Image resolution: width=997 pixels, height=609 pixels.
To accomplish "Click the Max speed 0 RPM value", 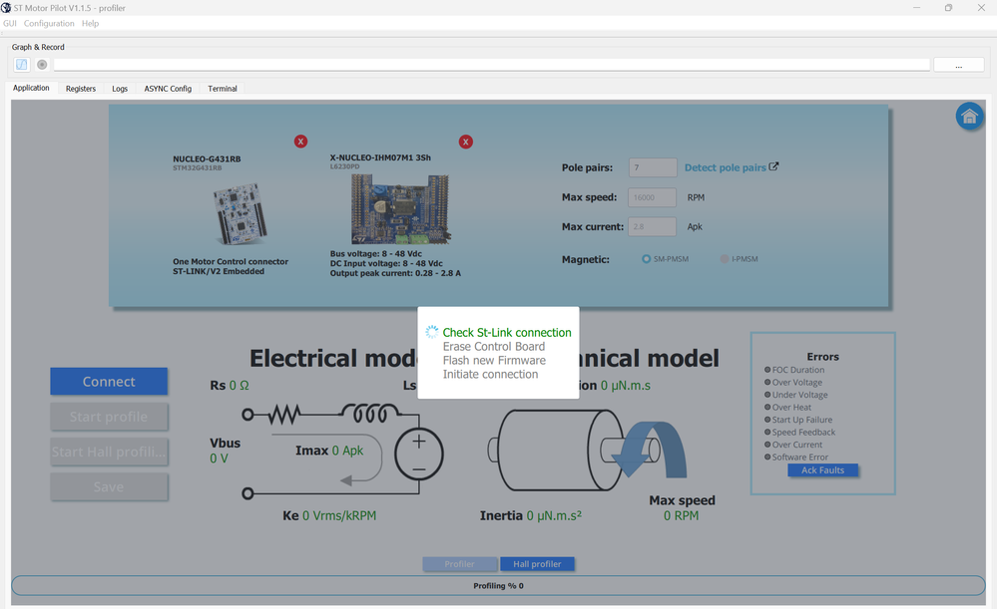I will pos(681,515).
